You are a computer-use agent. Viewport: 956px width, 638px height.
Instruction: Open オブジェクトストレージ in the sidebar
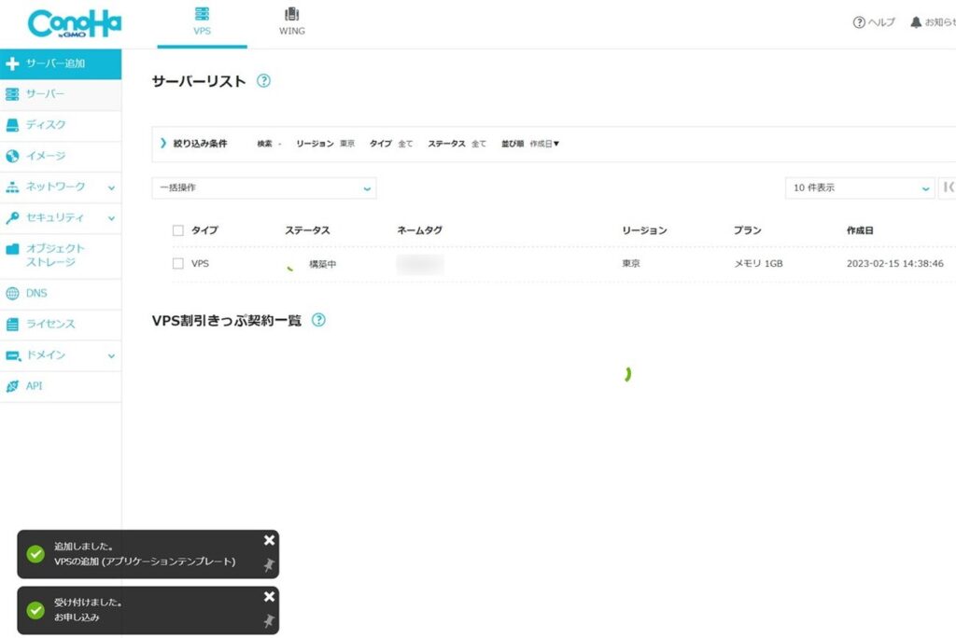(61, 256)
